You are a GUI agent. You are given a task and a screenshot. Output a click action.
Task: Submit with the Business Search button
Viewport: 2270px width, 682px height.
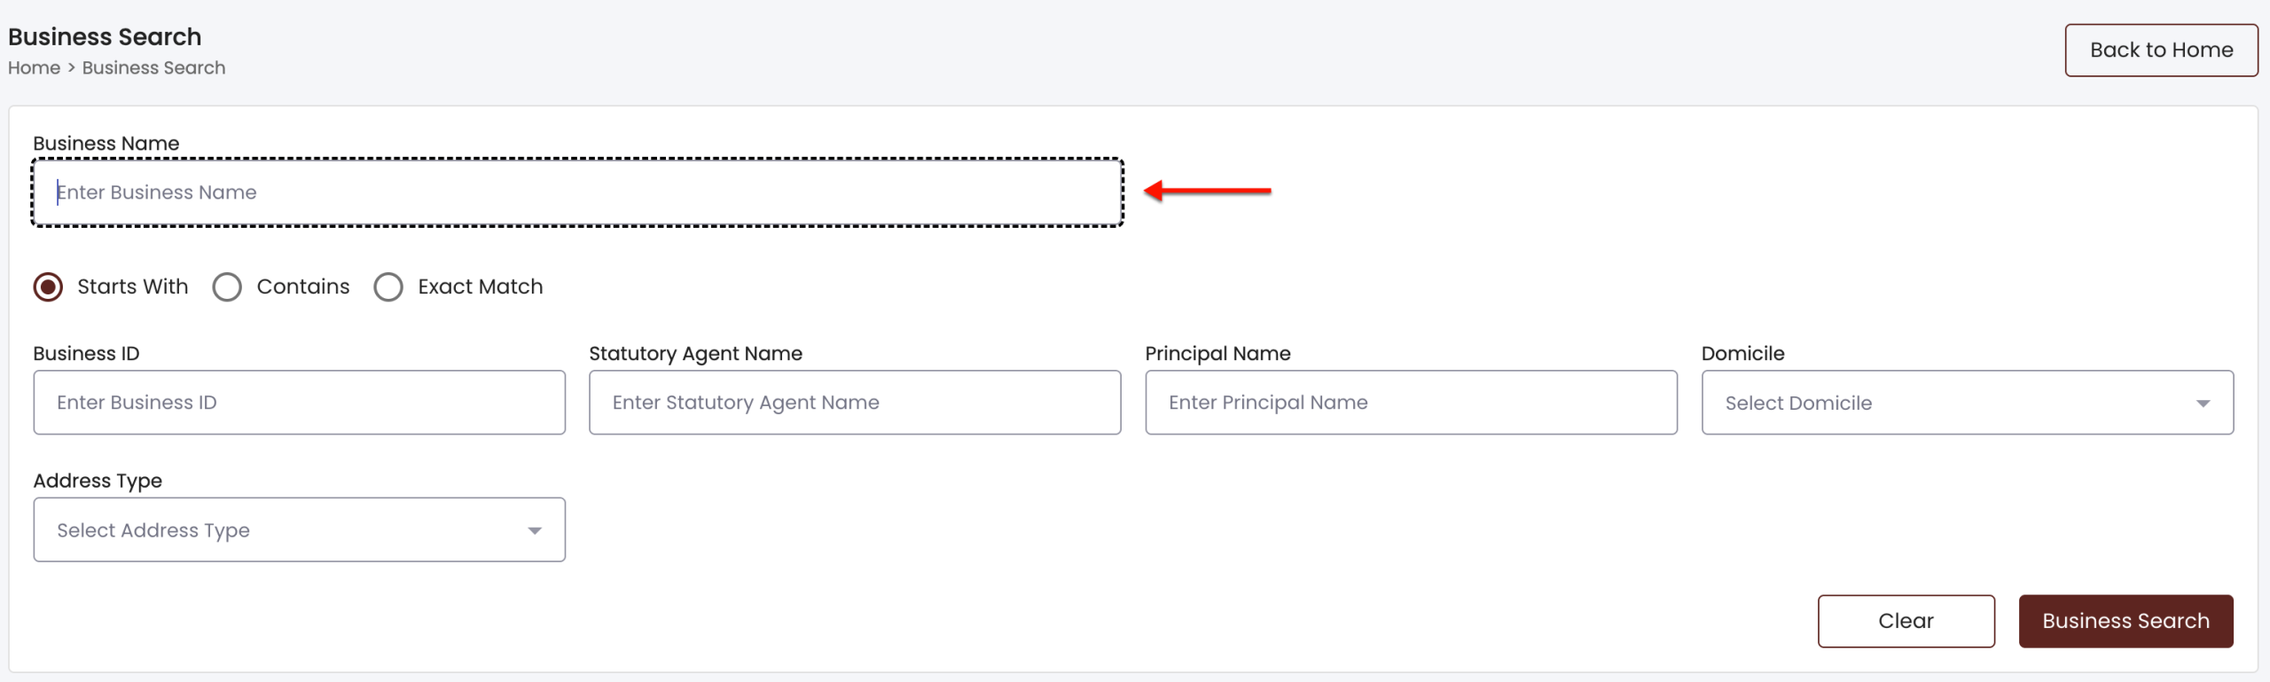click(2125, 621)
